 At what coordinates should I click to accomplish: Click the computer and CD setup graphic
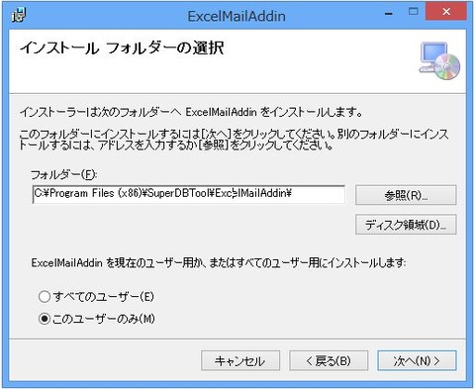[439, 61]
